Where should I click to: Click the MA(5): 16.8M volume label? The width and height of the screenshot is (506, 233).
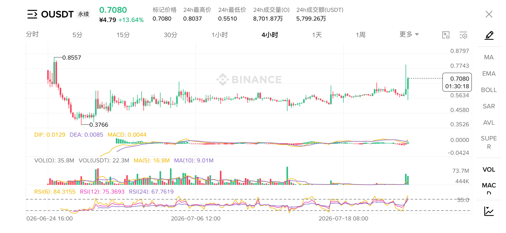pyautogui.click(x=152, y=160)
